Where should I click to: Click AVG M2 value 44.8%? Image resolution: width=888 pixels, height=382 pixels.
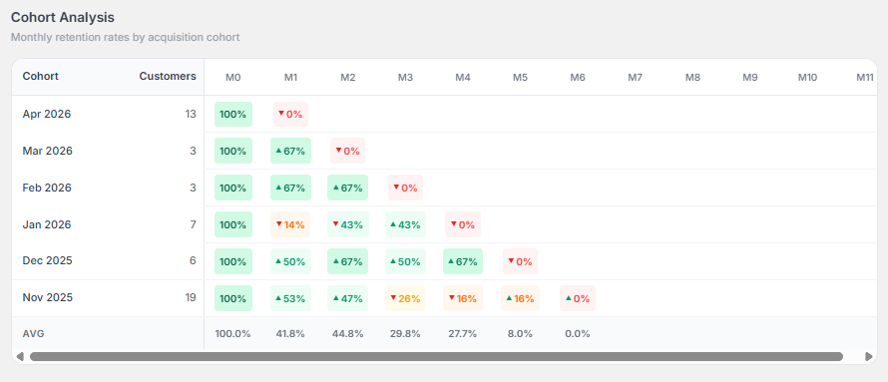tap(348, 334)
